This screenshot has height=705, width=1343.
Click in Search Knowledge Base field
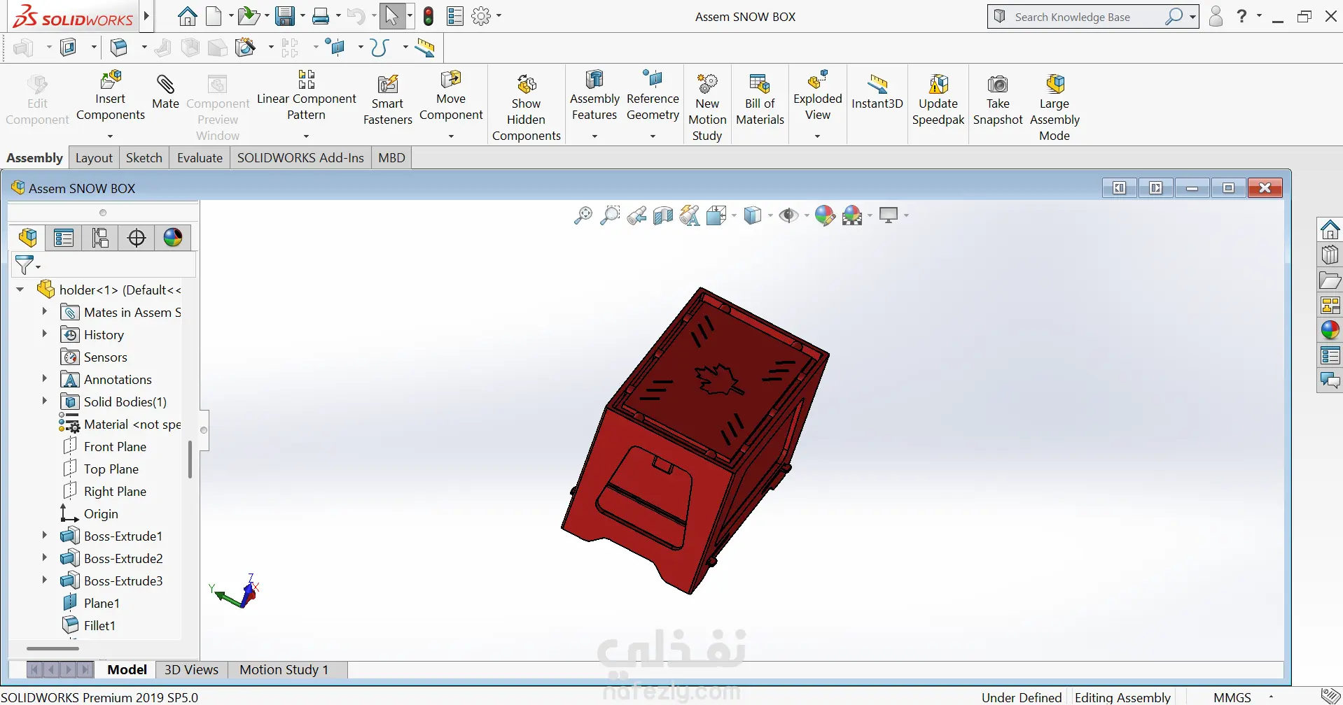tap(1085, 17)
